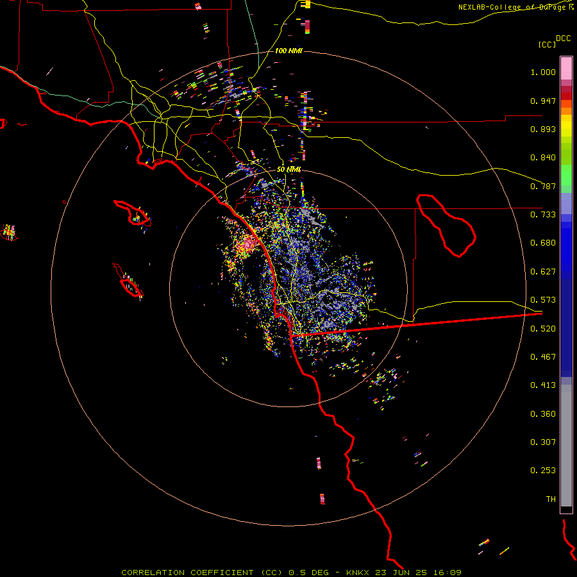577x577 pixels.
Task: Select the 0.360 scale value
Action: coord(543,414)
